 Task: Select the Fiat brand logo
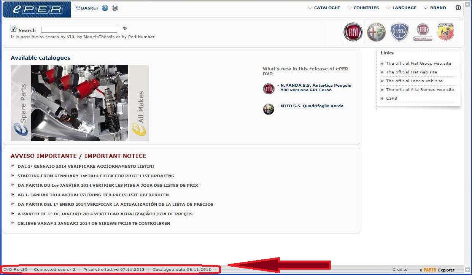point(353,32)
